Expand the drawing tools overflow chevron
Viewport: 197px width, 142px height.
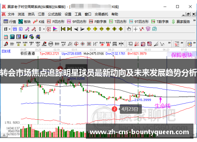pos(169,43)
